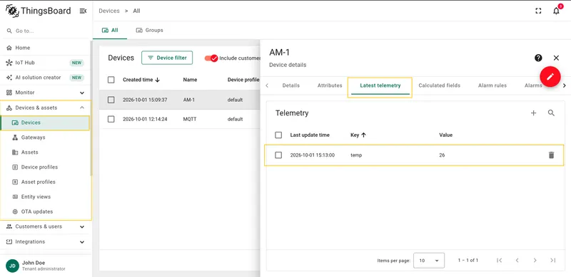The height and width of the screenshot is (277, 571).
Task: Switch to the Groups tab
Action: click(149, 30)
